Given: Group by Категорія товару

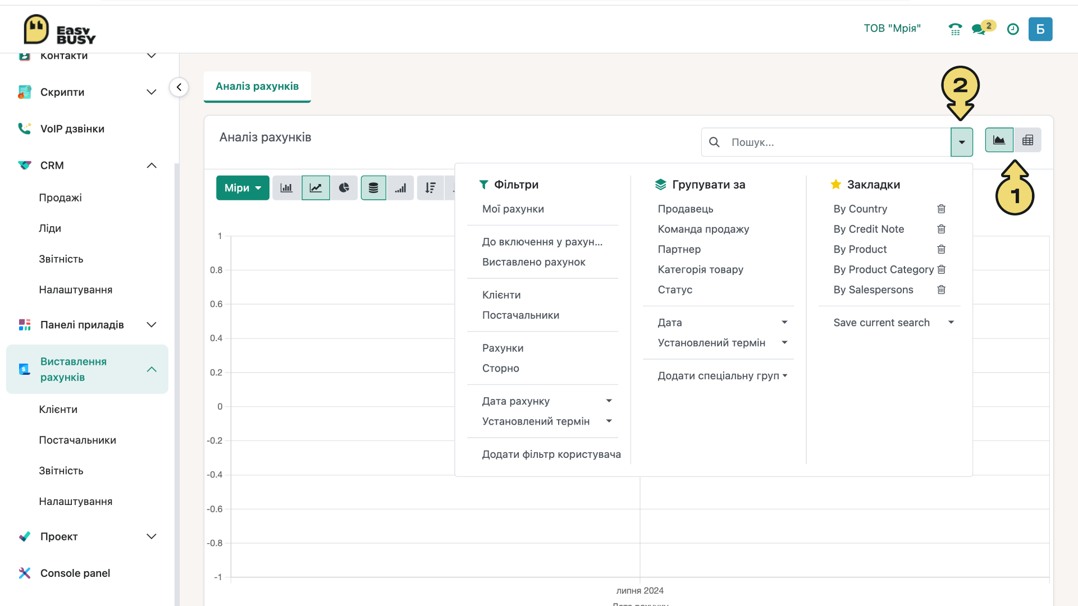Looking at the screenshot, I should tap(701, 269).
